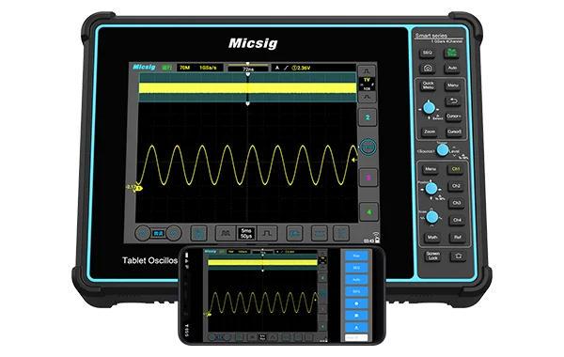Tap the single-pulse timebase icon right of 5ms
Screen dimensions: 564x357
point(267,234)
